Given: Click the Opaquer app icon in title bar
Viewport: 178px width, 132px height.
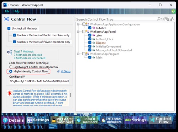Looking at the screenshot, I should click(x=5, y=5).
